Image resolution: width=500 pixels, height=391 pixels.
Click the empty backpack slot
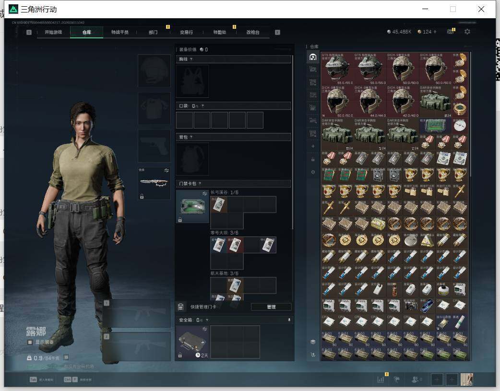(x=192, y=159)
